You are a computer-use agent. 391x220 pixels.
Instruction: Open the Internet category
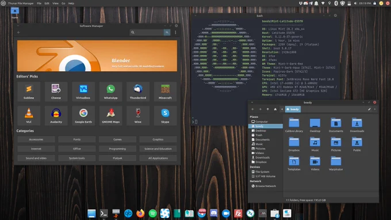36,149
